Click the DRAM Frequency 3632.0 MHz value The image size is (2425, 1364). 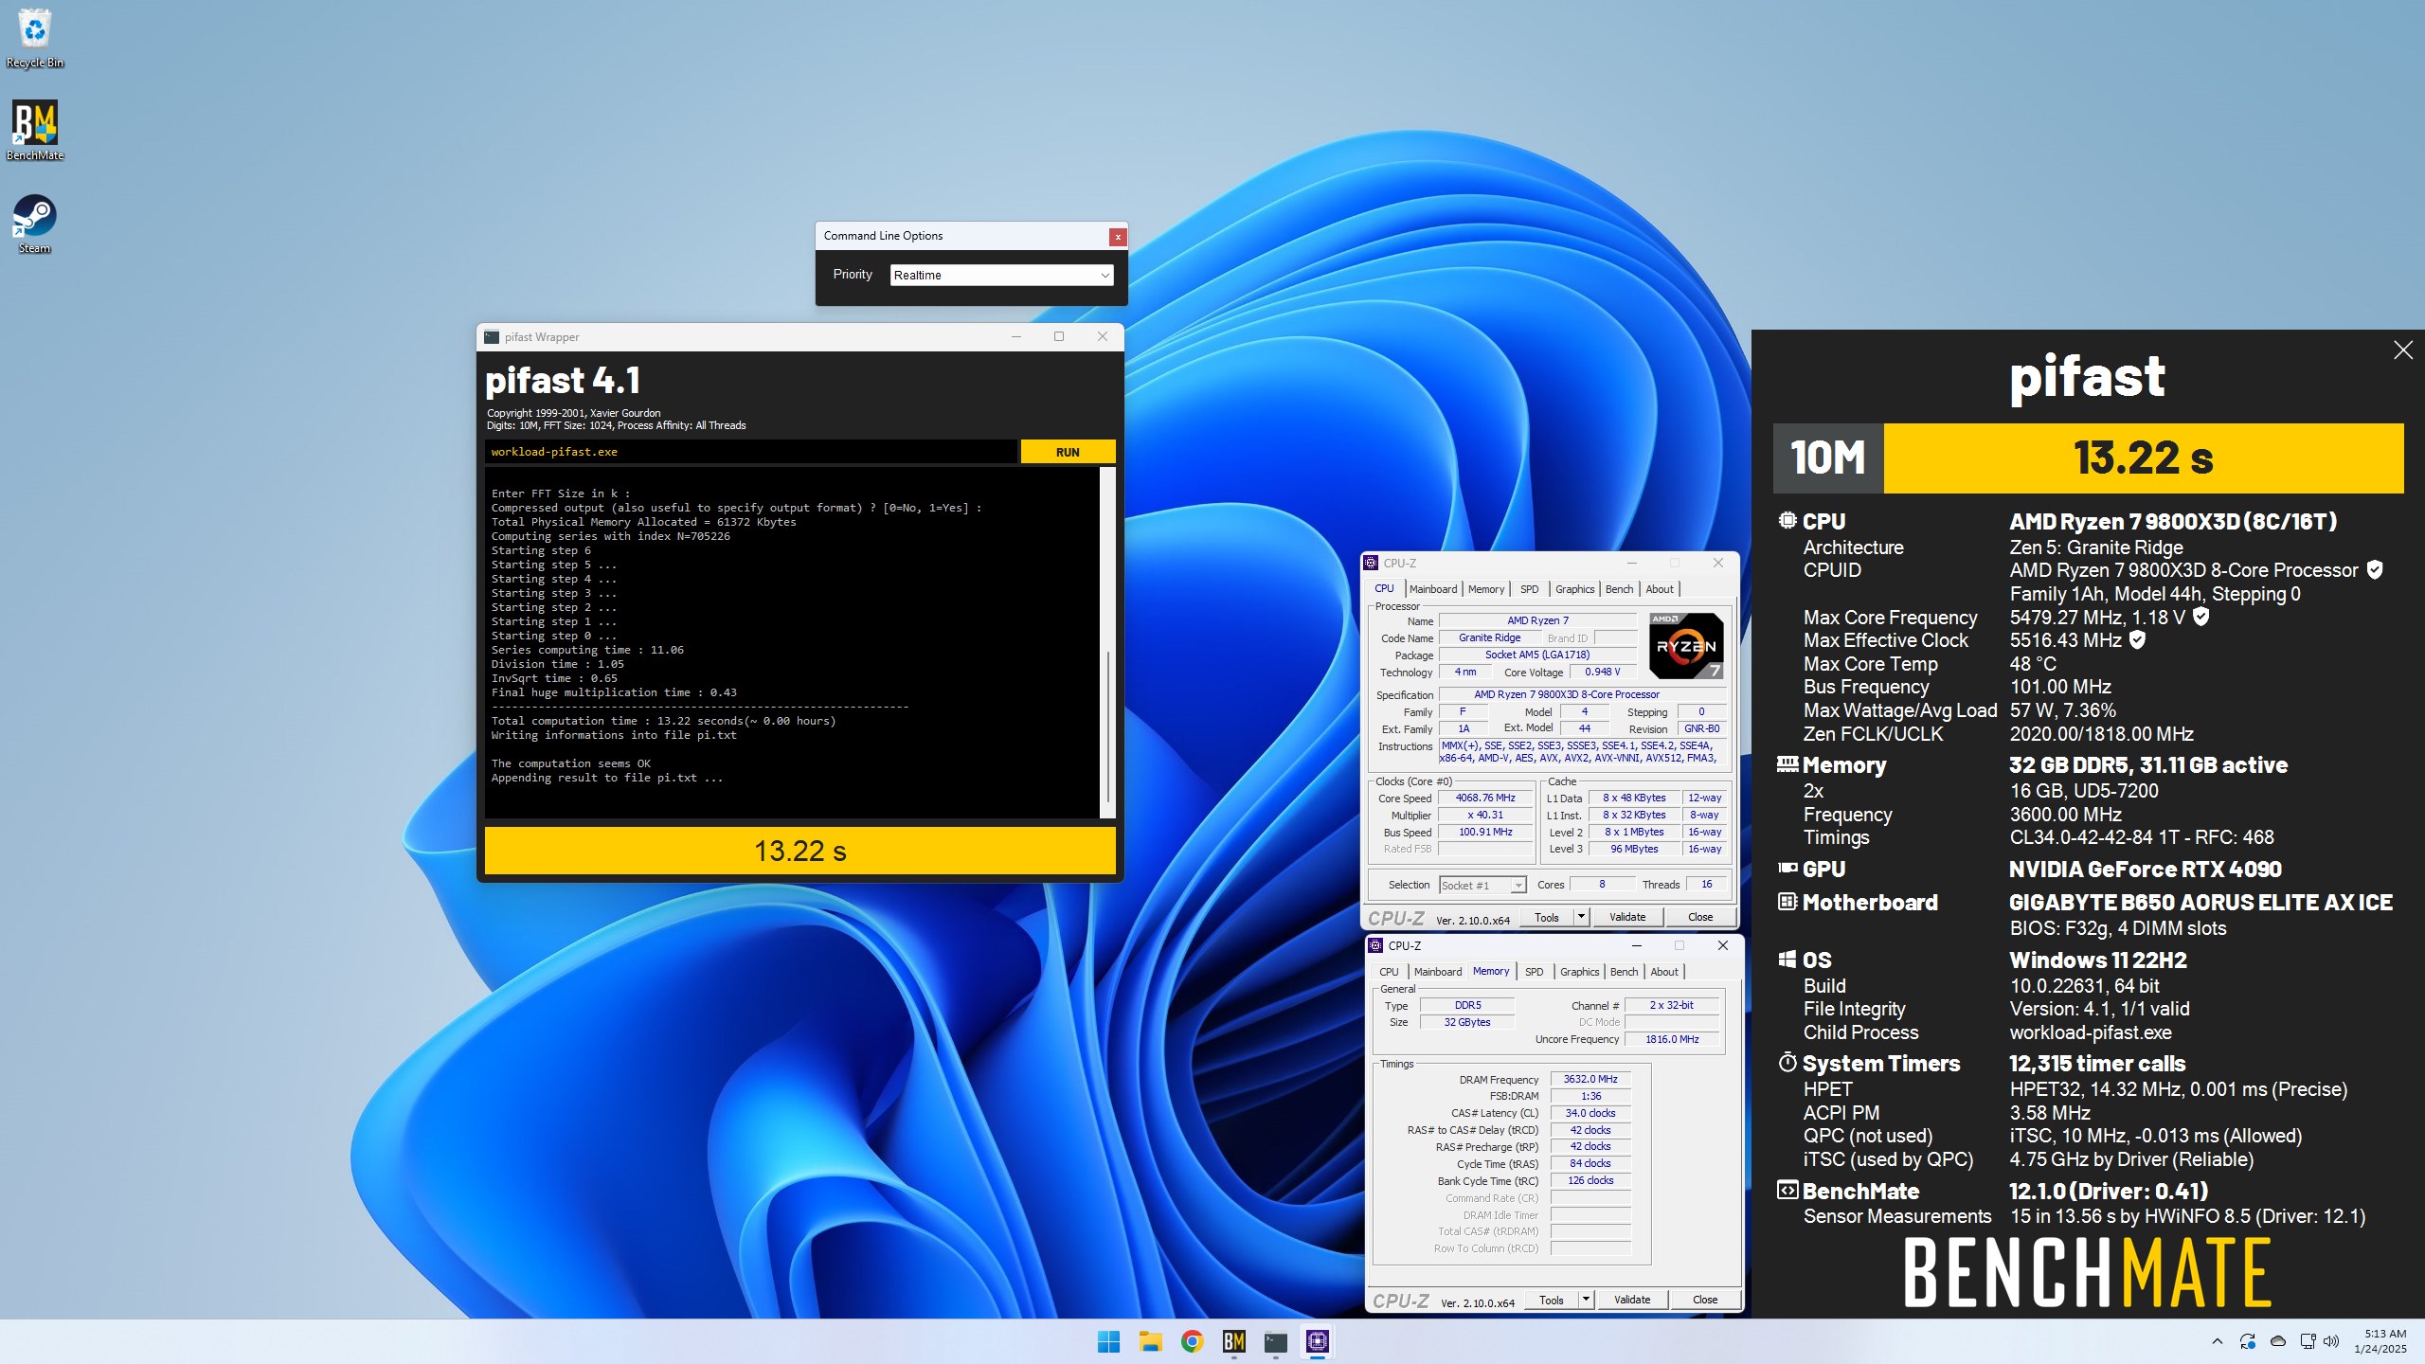click(x=1590, y=1079)
